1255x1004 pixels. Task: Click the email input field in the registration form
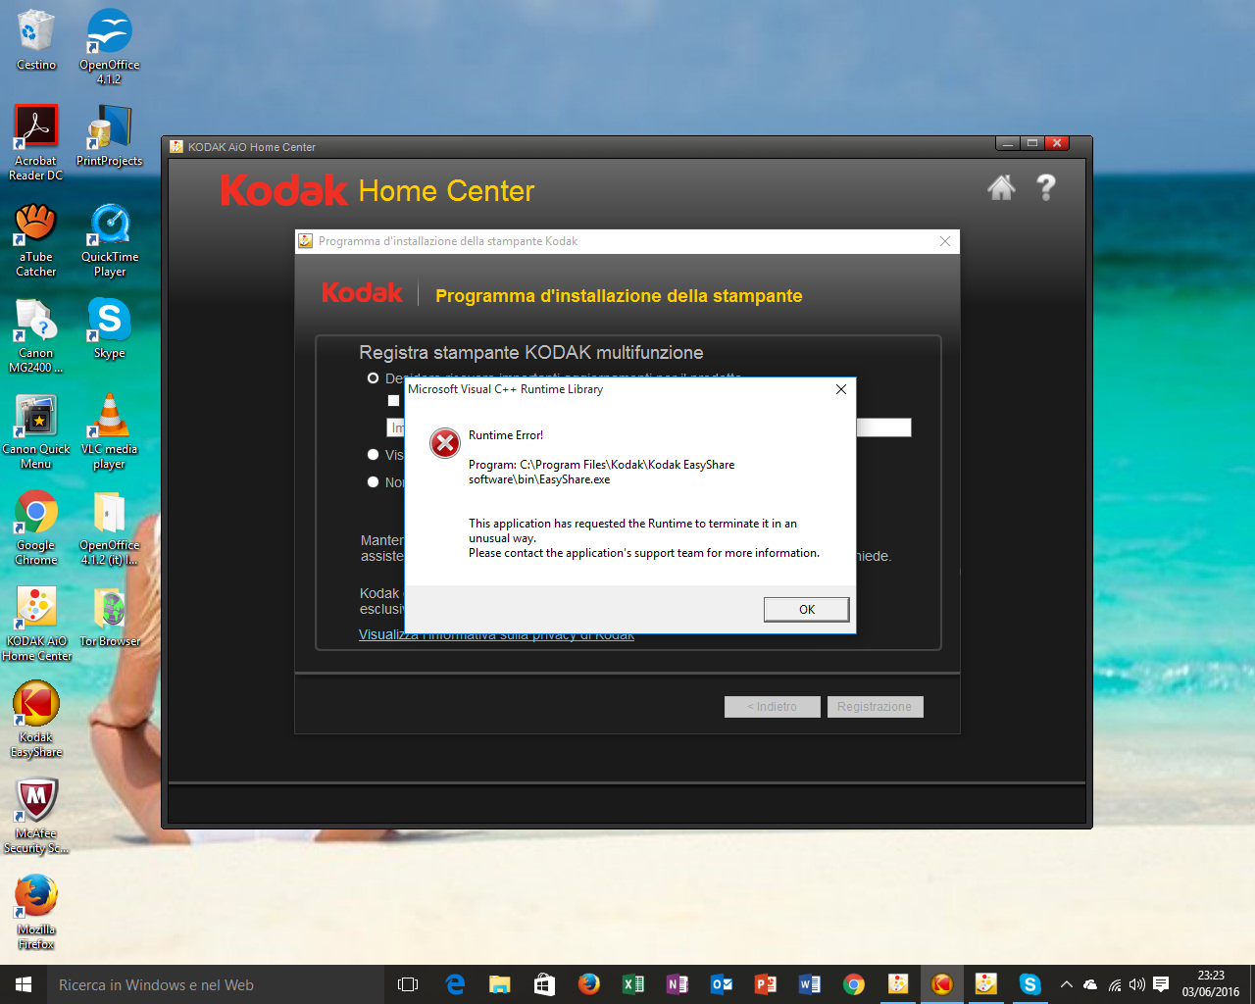[x=648, y=427]
